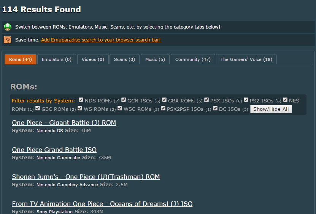
Task: Click the orange question block icon
Action: (8, 40)
